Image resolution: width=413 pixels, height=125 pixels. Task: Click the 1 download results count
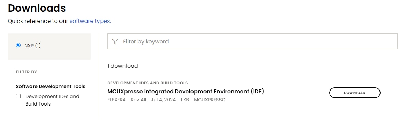pos(123,66)
